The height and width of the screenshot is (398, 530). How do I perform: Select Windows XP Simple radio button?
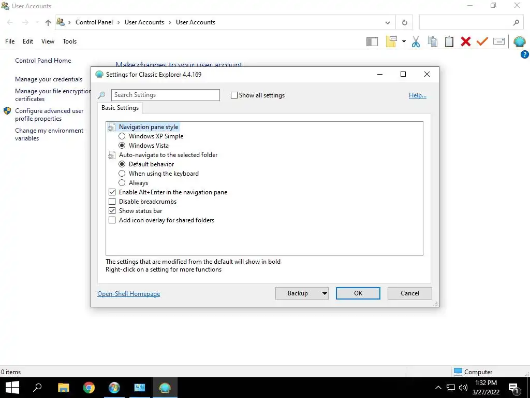122,136
